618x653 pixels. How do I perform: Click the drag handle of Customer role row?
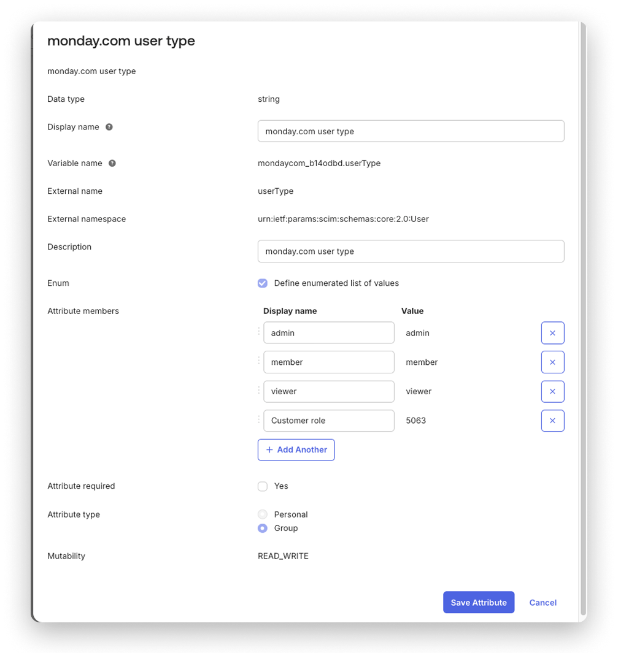(259, 419)
